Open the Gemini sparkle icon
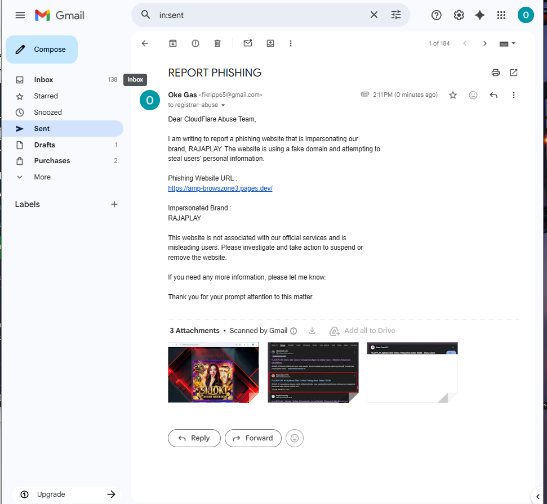This screenshot has height=504, width=547. point(480,15)
